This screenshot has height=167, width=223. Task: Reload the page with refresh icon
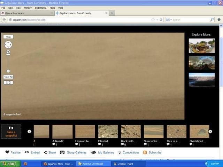coord(161,20)
